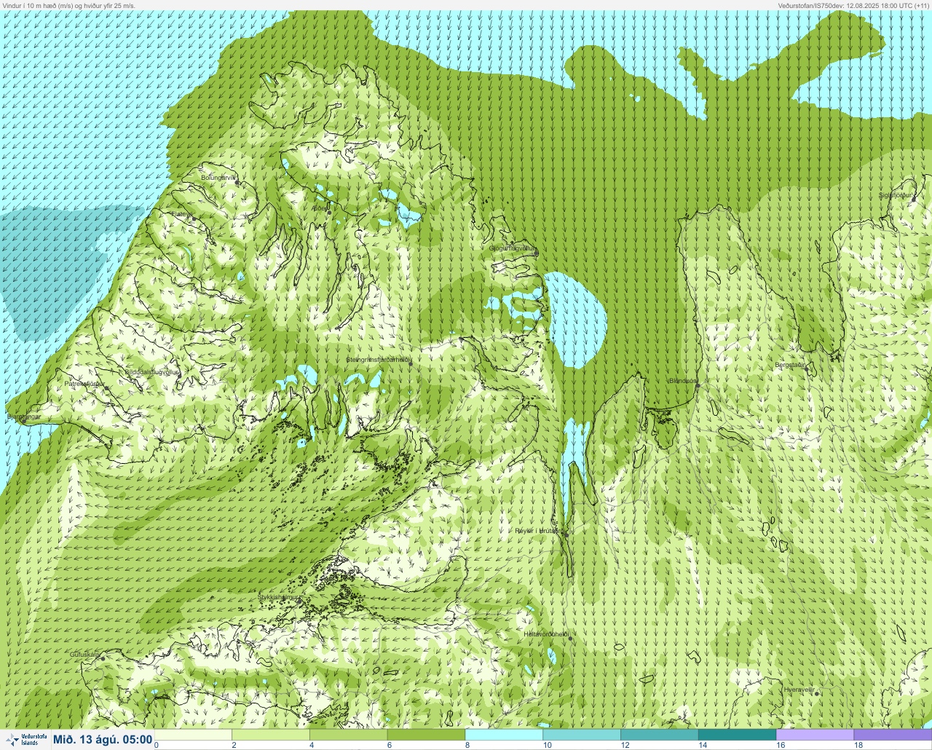Viewport: 932px width, 750px height.
Task: Click the Stykkishólmur station label
Action: pos(279,597)
